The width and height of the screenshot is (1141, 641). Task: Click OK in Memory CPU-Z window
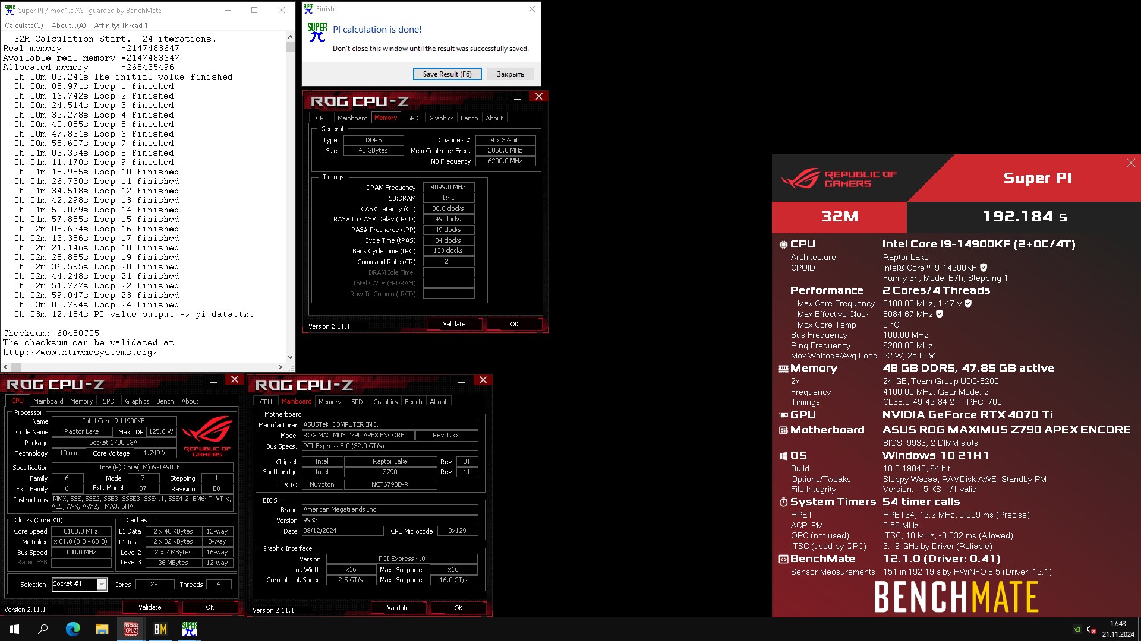(514, 324)
